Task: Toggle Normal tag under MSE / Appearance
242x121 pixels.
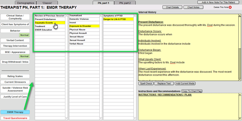Action: pyautogui.click(x=24, y=56)
